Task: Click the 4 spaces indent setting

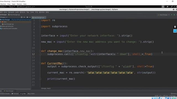Action: click(172, 96)
